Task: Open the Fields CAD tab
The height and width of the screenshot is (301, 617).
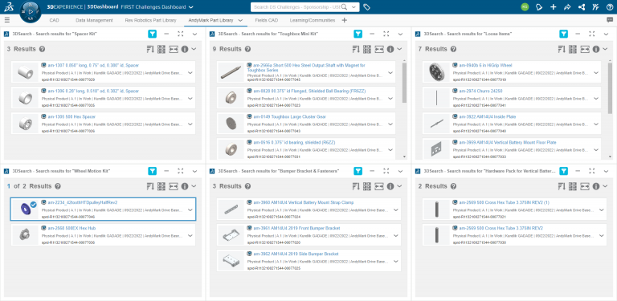Action: (x=267, y=20)
